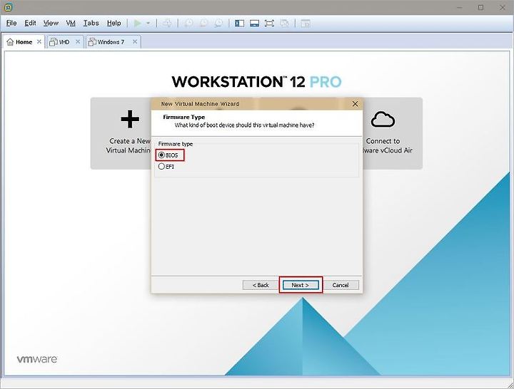
Task: Open the Help menu
Action: click(114, 24)
